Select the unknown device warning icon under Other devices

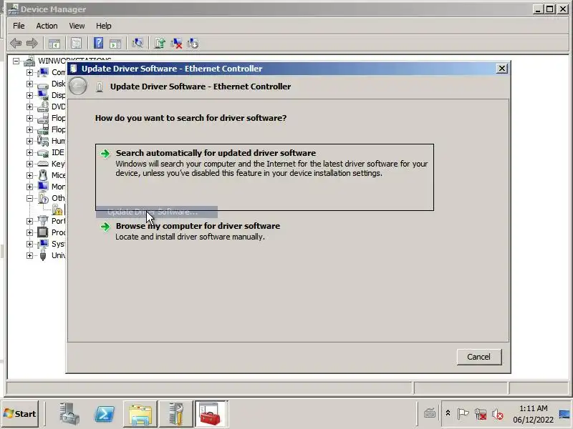coord(57,209)
